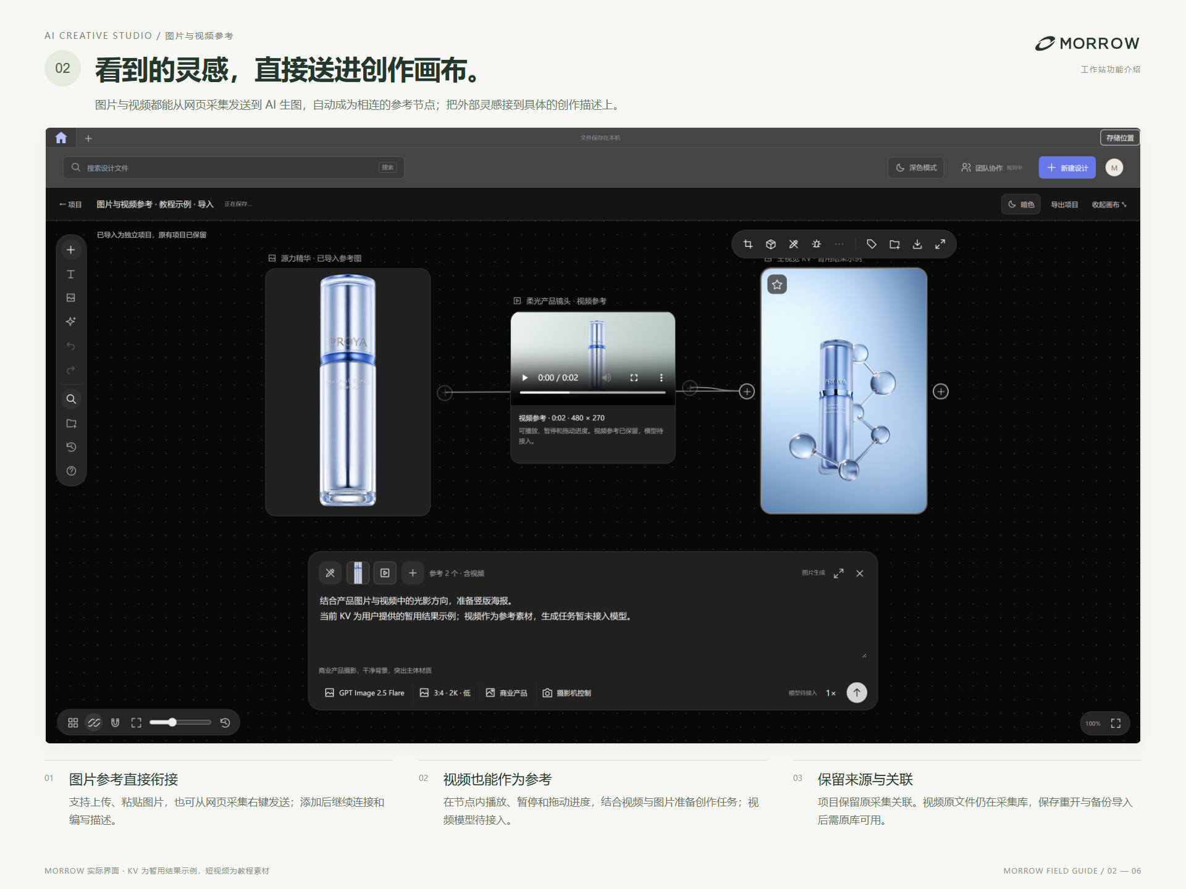
Task: Toggle the 暗色 canvas theme
Action: [x=1021, y=204]
